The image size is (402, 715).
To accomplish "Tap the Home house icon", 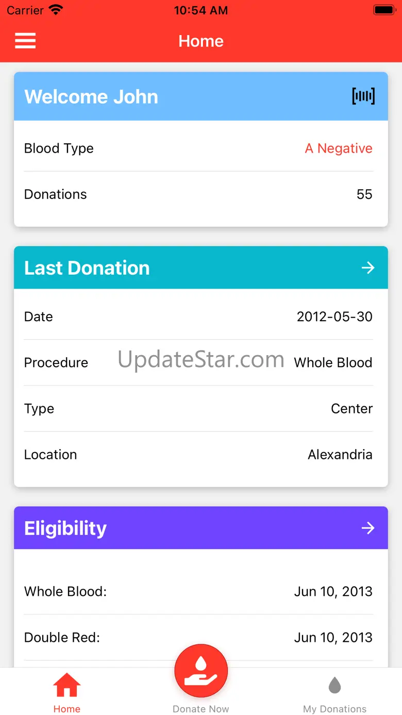I will (67, 686).
